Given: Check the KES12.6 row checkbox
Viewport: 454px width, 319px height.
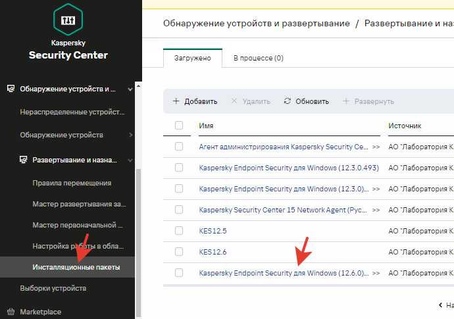Looking at the screenshot, I should click(179, 251).
